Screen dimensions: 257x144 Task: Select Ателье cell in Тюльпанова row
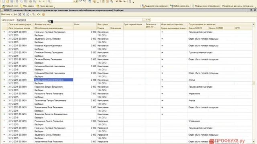coord(220,100)
